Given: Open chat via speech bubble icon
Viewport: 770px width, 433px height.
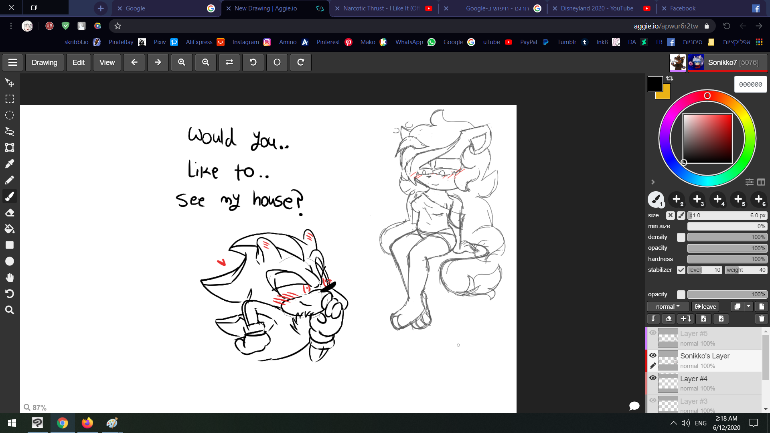Looking at the screenshot, I should click(x=634, y=406).
